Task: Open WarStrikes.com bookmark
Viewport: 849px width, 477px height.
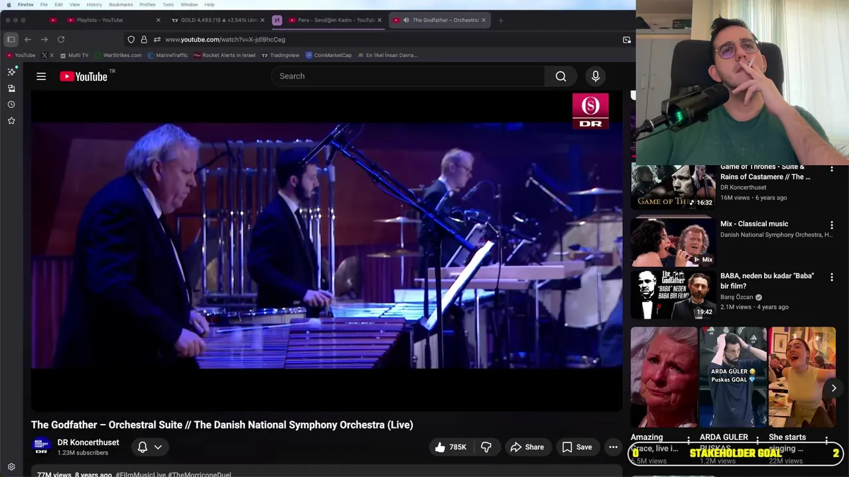Action: pyautogui.click(x=117, y=55)
